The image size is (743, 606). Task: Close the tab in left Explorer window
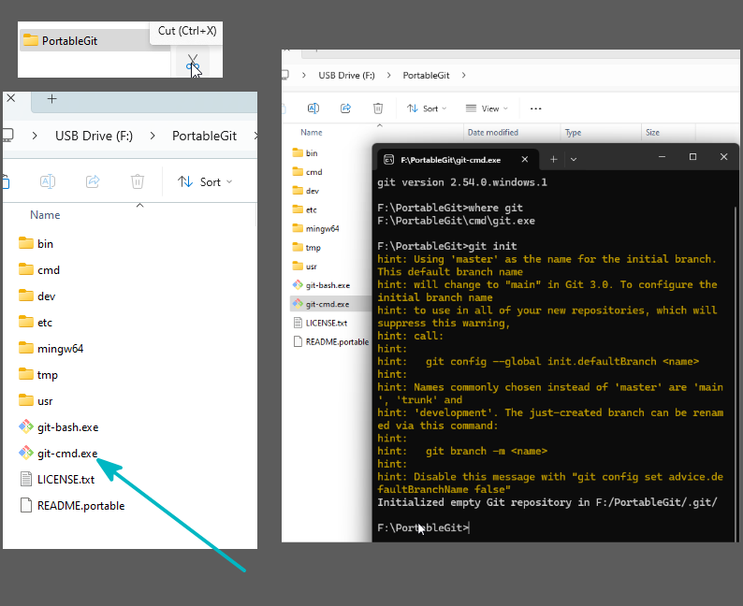point(11,98)
